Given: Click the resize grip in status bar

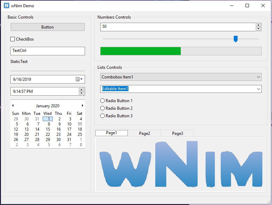Looking at the screenshot, I should pyautogui.click(x=269, y=202).
